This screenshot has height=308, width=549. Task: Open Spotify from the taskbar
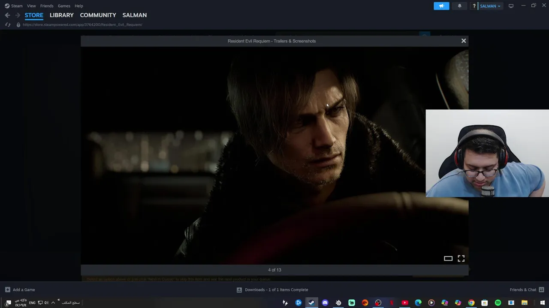[498, 302]
